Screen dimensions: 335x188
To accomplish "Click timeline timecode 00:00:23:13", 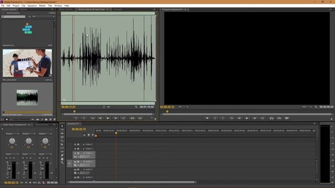I will (x=79, y=129).
